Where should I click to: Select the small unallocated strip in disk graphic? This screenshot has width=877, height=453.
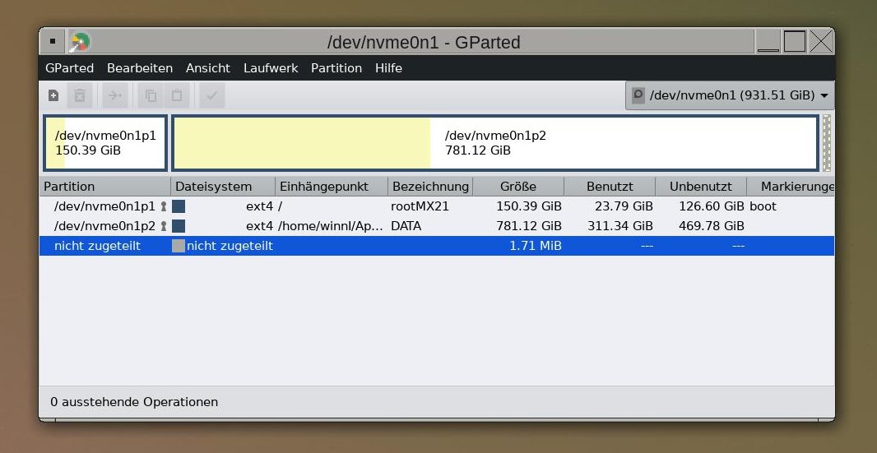(x=827, y=143)
